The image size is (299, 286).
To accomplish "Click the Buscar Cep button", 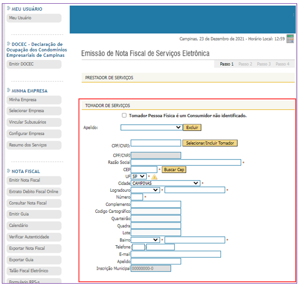I will (174, 169).
